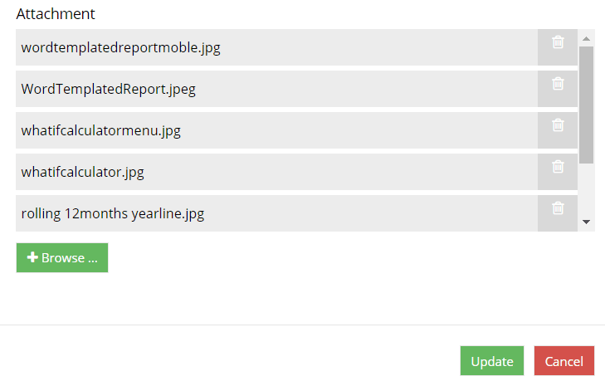Click the trash icon for whatifcalculatormenu.jpg
Screen dimensions: 605x381
(x=558, y=125)
